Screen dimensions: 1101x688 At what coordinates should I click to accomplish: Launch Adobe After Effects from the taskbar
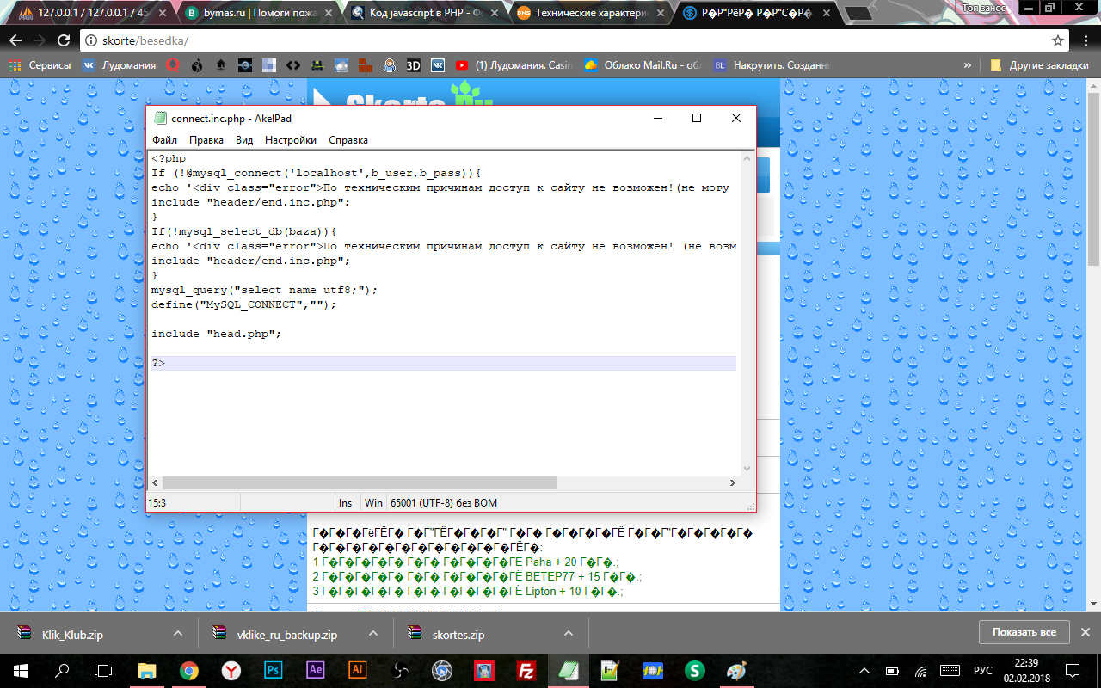pyautogui.click(x=316, y=671)
